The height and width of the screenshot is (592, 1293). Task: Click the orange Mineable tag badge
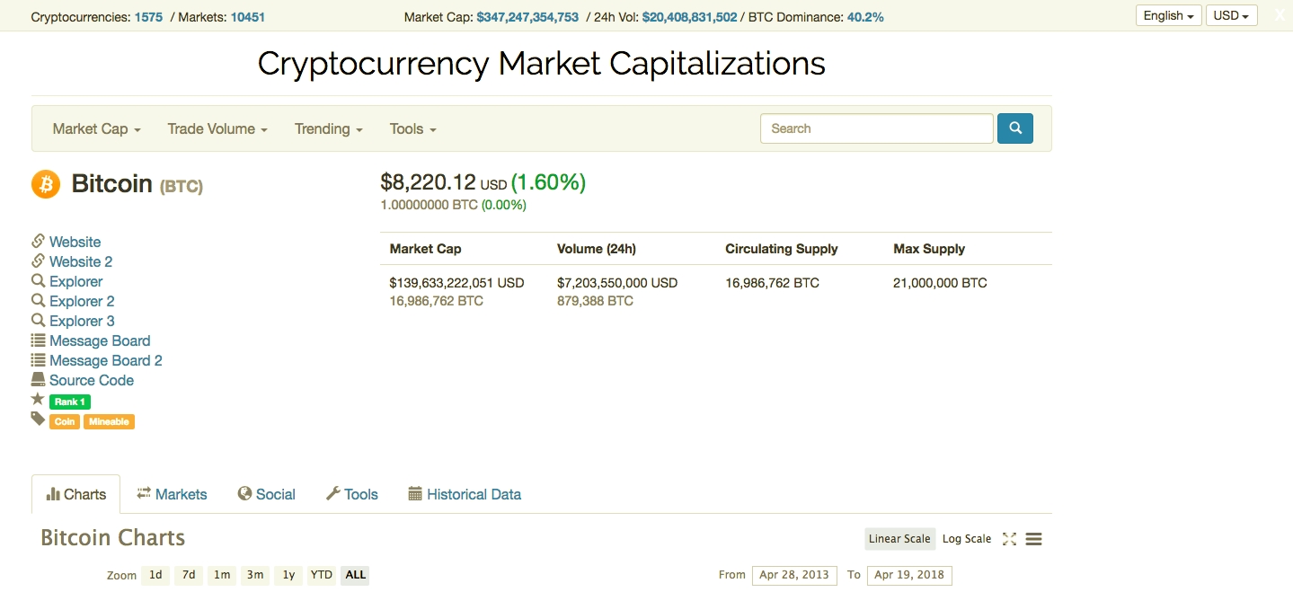coord(109,421)
